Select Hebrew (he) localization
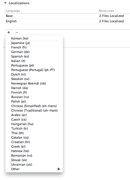Screen dimensions: 130x180 34,151
